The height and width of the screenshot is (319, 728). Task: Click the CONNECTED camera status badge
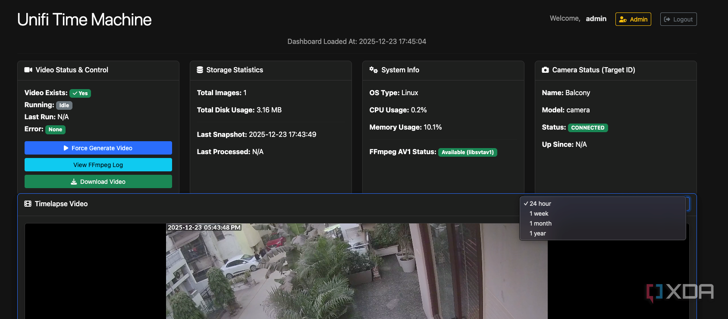click(x=588, y=127)
